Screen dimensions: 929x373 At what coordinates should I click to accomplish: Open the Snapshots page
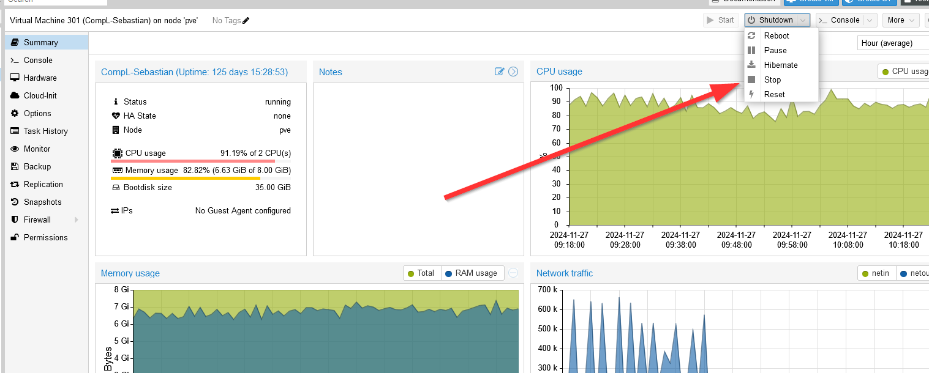click(x=42, y=202)
